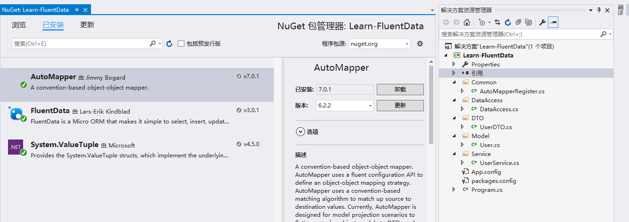Click the App.config file icon
Viewport: 629px width, 222px height.
(465, 172)
